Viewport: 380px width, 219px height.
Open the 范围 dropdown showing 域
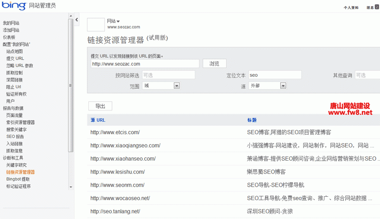[161, 86]
